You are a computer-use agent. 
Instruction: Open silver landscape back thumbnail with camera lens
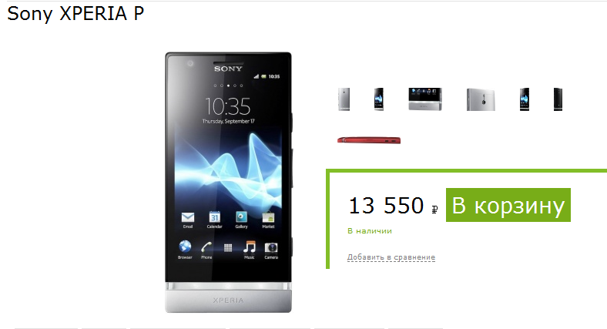tap(481, 100)
